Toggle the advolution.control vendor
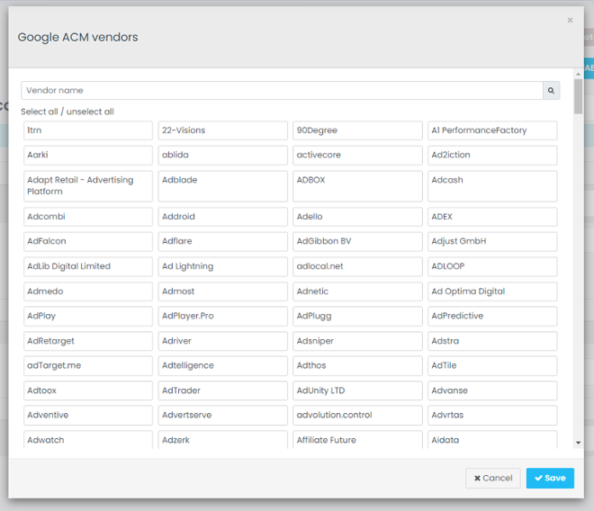The height and width of the screenshot is (511, 594). point(357,416)
